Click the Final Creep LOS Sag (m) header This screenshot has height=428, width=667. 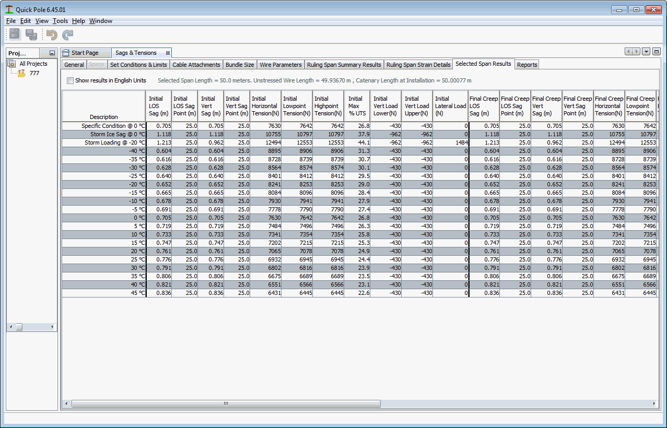(x=484, y=106)
